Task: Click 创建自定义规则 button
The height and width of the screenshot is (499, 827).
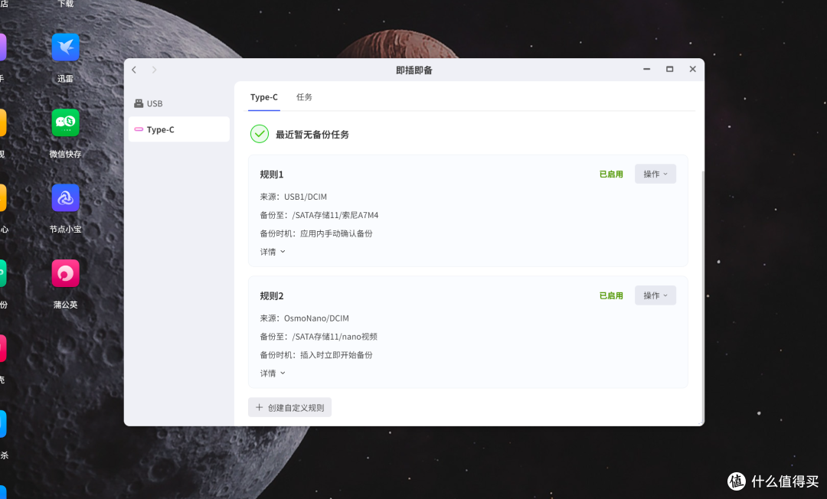Action: coord(289,407)
